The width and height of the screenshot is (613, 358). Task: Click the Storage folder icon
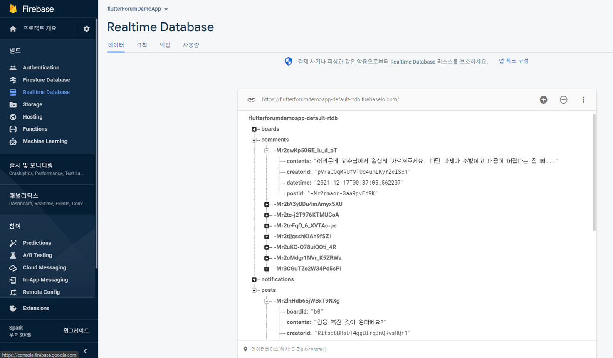click(x=13, y=105)
